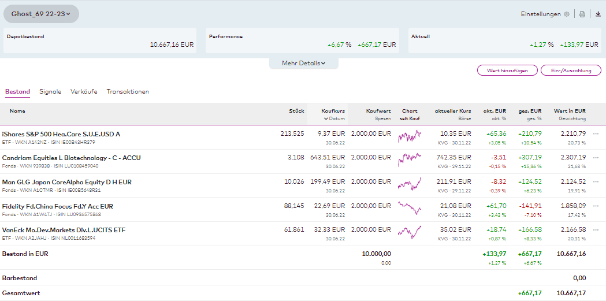Click the print icon at top right
The width and height of the screenshot is (606, 301).
[x=582, y=14]
